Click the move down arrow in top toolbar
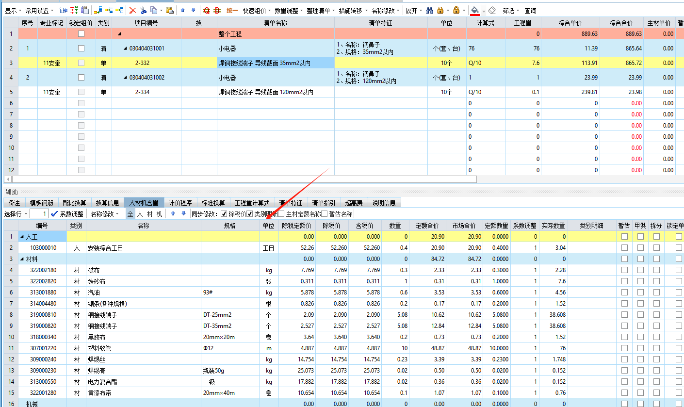Viewport: 684px width, 407px height. pyautogui.click(x=194, y=10)
